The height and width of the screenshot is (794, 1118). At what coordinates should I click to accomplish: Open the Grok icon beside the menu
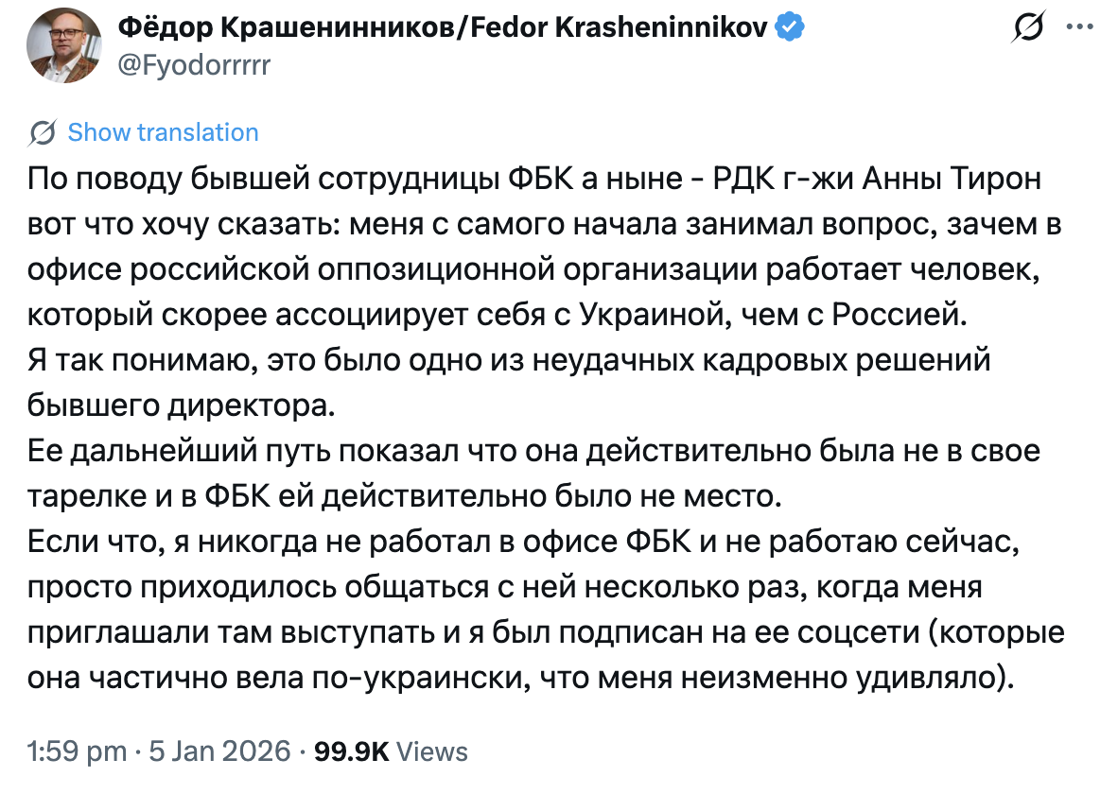tap(1028, 29)
